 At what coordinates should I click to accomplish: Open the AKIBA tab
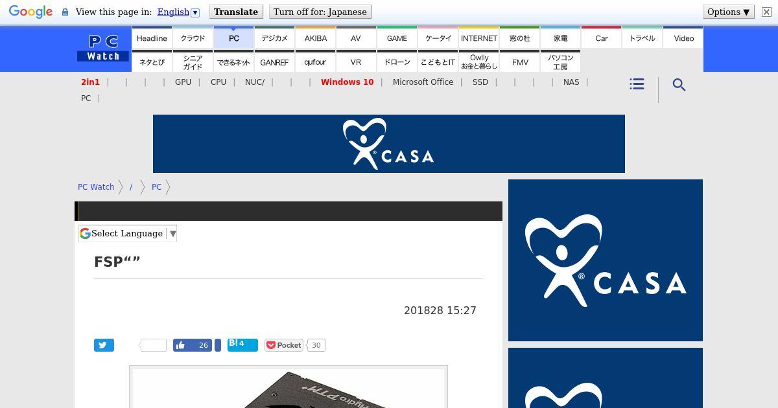tap(315, 38)
